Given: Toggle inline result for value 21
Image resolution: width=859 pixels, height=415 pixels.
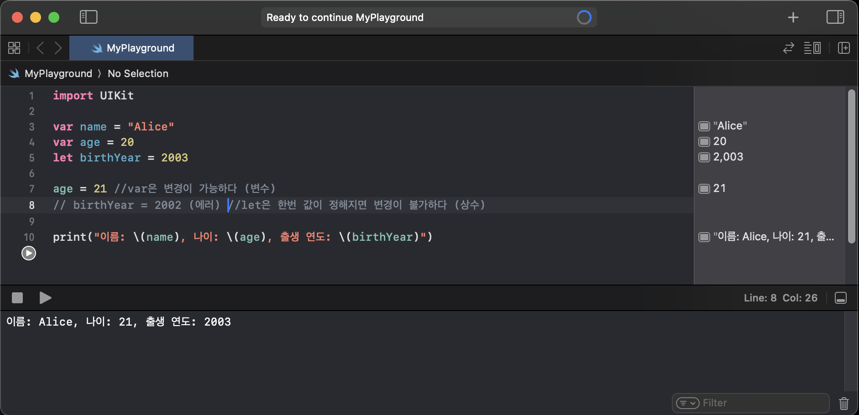Looking at the screenshot, I should 704,188.
